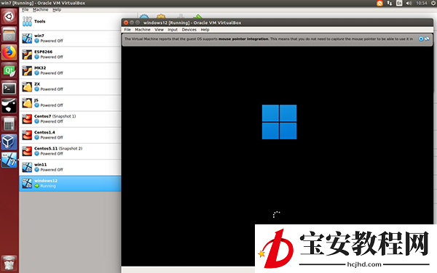
Task: Open Input menu in windows12 VM window
Action: coord(173,30)
